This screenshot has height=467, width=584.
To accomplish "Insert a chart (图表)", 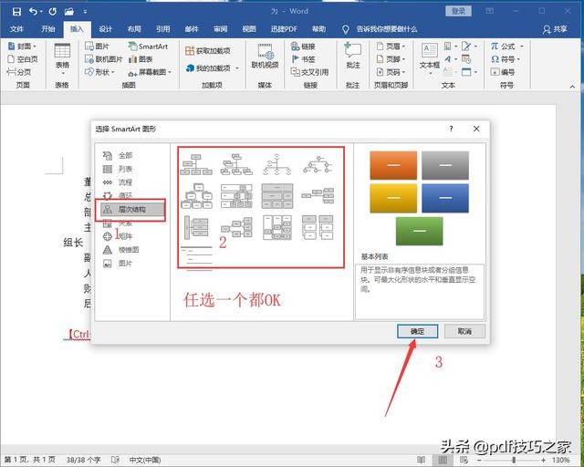I will (x=141, y=59).
